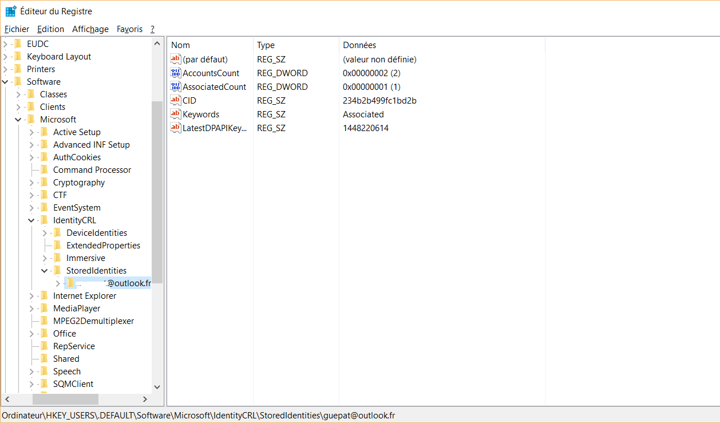The height and width of the screenshot is (423, 720).
Task: Click the Registry Editor title bar icon
Action: pos(10,11)
